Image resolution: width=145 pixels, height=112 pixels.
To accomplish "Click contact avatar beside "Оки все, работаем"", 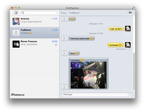I will [x=64, y=38].
